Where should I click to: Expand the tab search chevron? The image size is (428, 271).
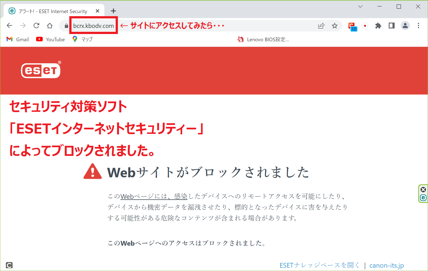(x=360, y=7)
